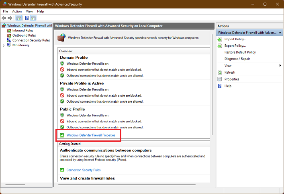Click the Export Policy green arrow icon
This screenshot has height=194, width=284.
(220, 46)
